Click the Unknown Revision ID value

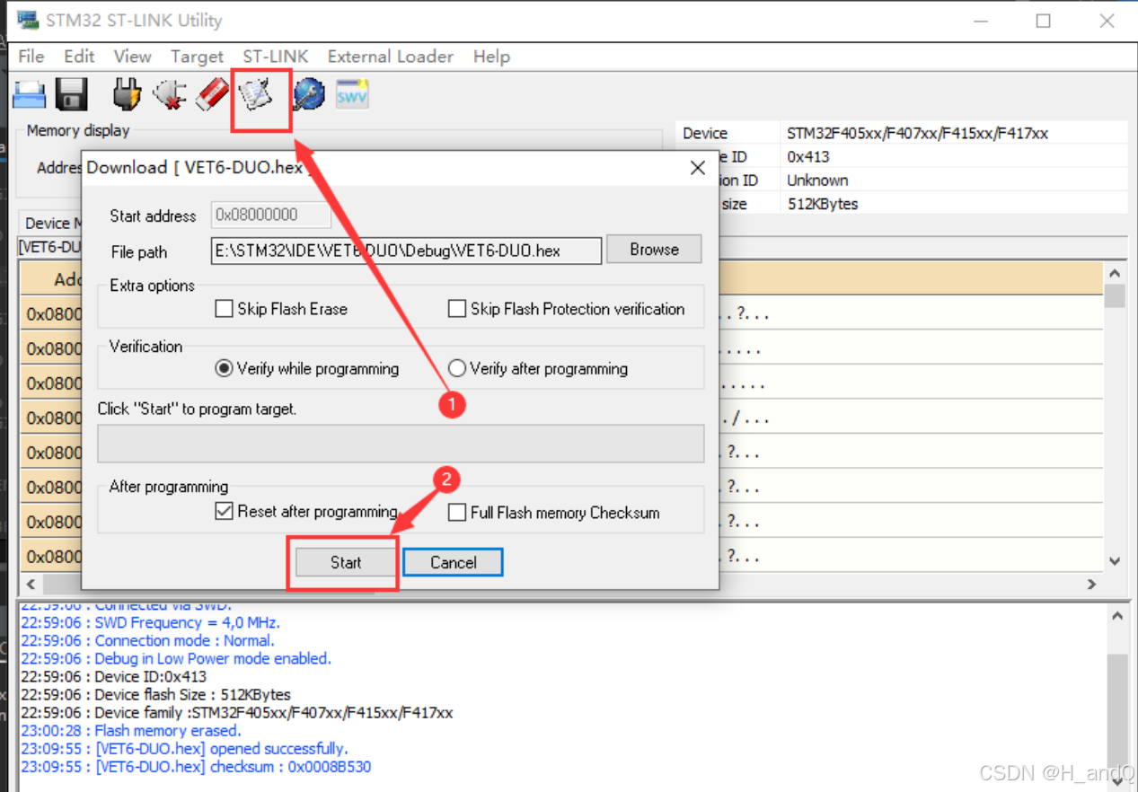point(817,180)
